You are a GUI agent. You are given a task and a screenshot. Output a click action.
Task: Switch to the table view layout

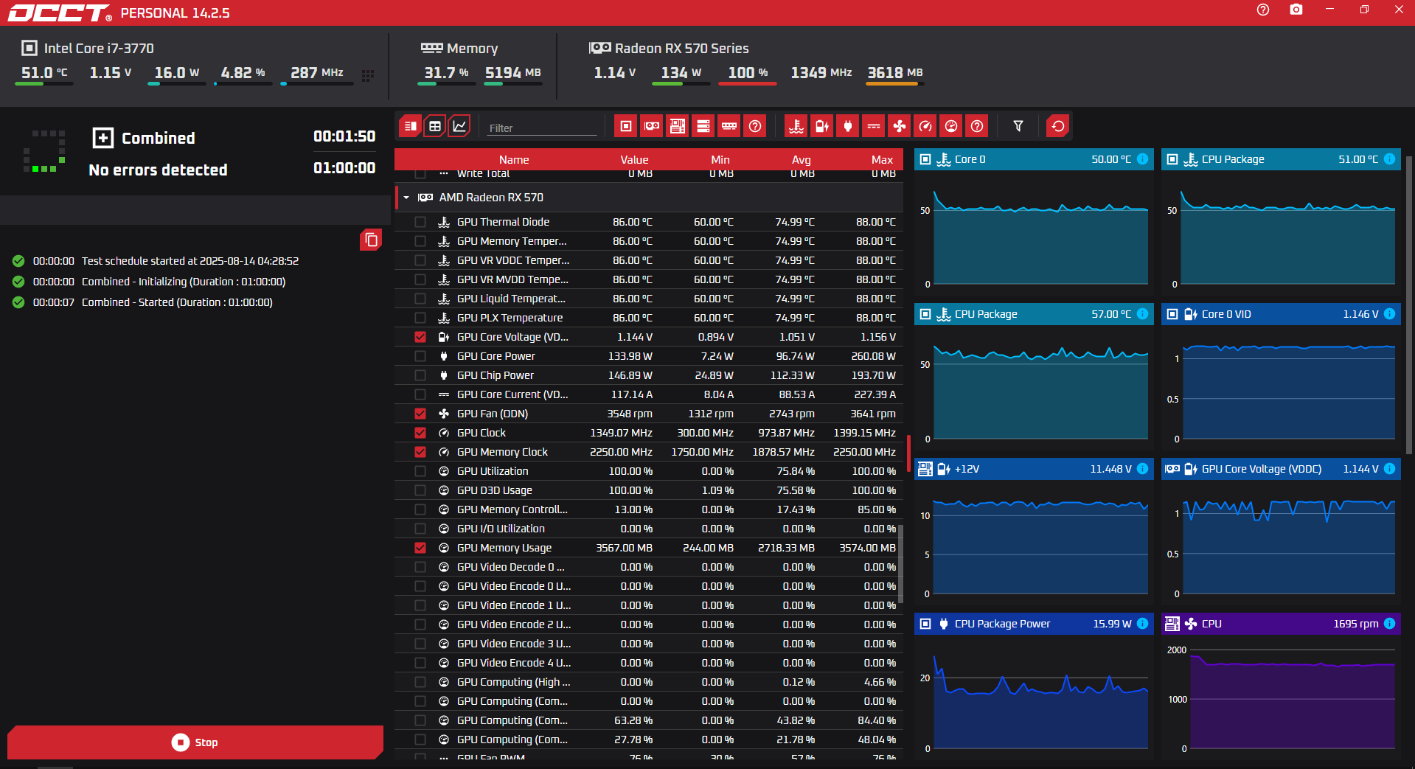[435, 126]
